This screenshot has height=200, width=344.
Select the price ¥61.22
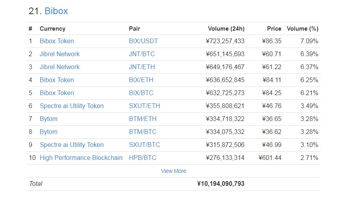coord(272,67)
